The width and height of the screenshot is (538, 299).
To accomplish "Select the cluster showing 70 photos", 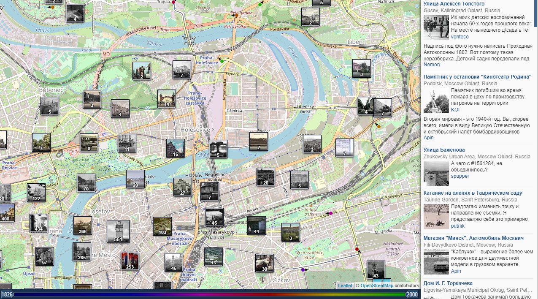I will (86, 183).
